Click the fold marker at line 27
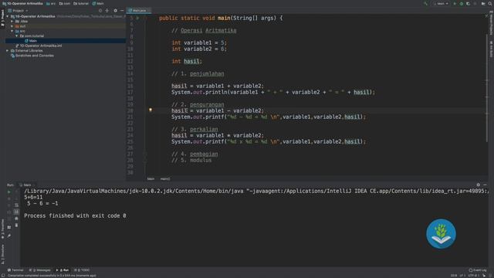The width and height of the screenshot is (494, 278). point(145,154)
